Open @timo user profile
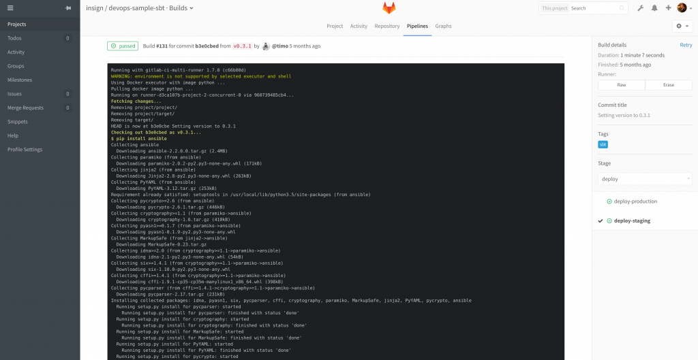Image resolution: width=698 pixels, height=360 pixels. pos(279,46)
